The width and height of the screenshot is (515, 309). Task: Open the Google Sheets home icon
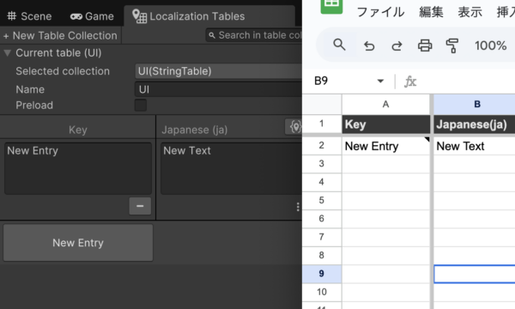(x=331, y=6)
